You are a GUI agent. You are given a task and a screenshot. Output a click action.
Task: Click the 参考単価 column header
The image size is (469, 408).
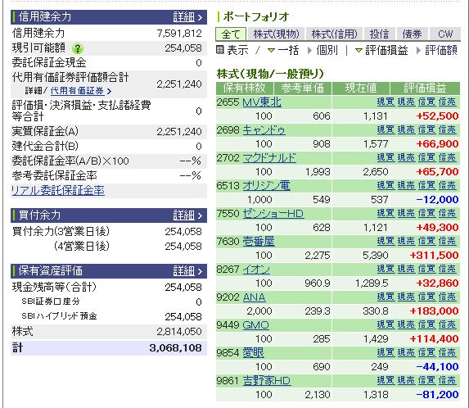point(303,88)
